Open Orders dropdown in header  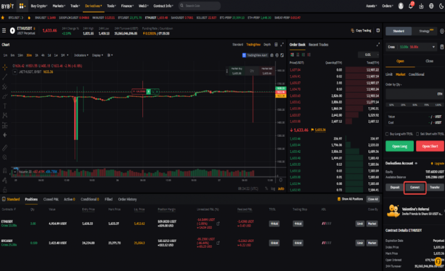click(387, 6)
